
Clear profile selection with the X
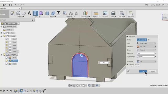point(149,40)
